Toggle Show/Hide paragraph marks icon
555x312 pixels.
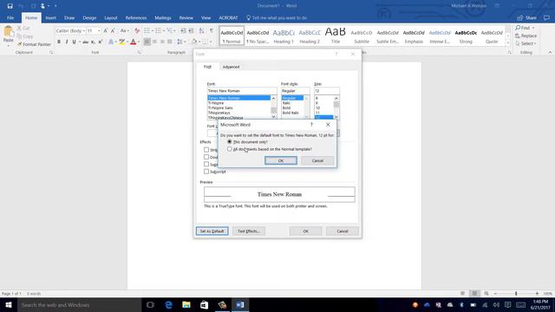(212, 31)
